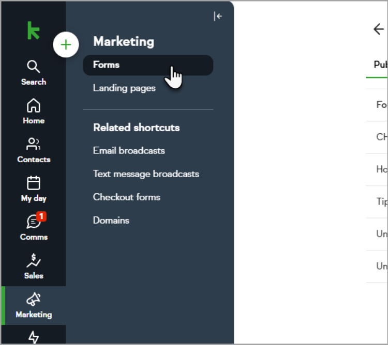
Task: Click the green plus quick-add button
Action: click(66, 45)
